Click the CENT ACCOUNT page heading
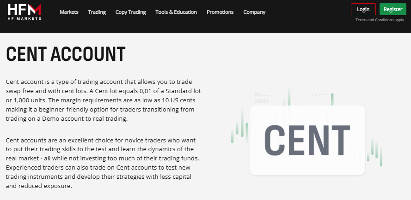The width and height of the screenshot is (411, 200). (x=66, y=54)
